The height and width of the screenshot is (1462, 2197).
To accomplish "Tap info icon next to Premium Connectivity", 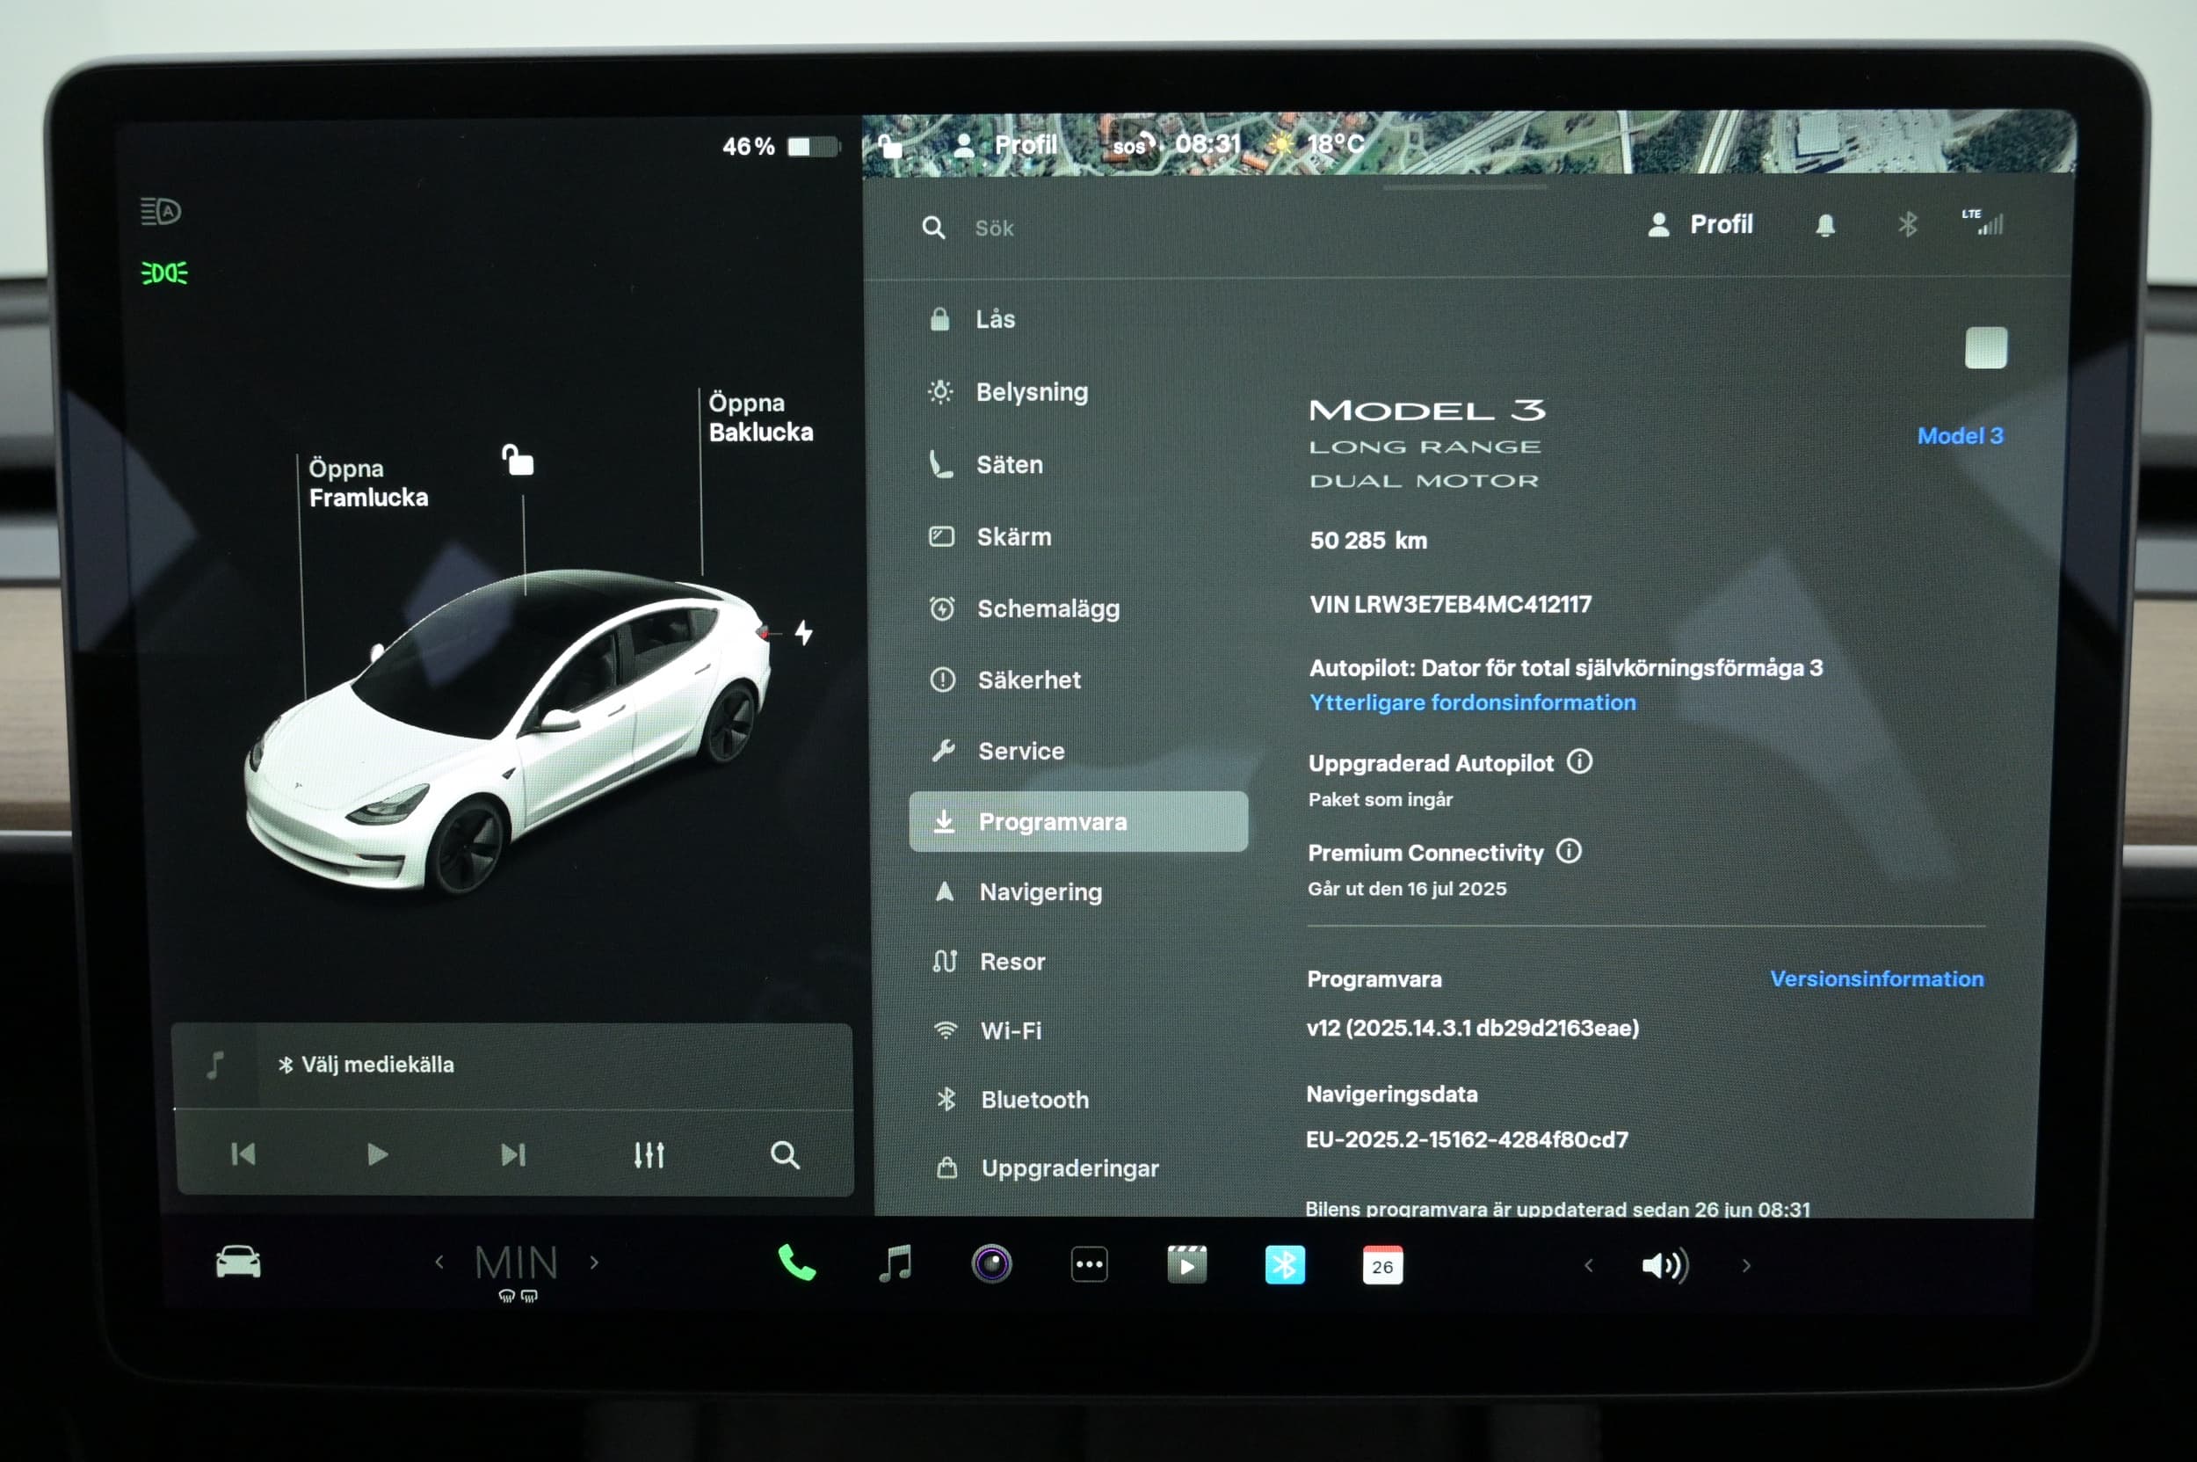I will [x=1569, y=851].
